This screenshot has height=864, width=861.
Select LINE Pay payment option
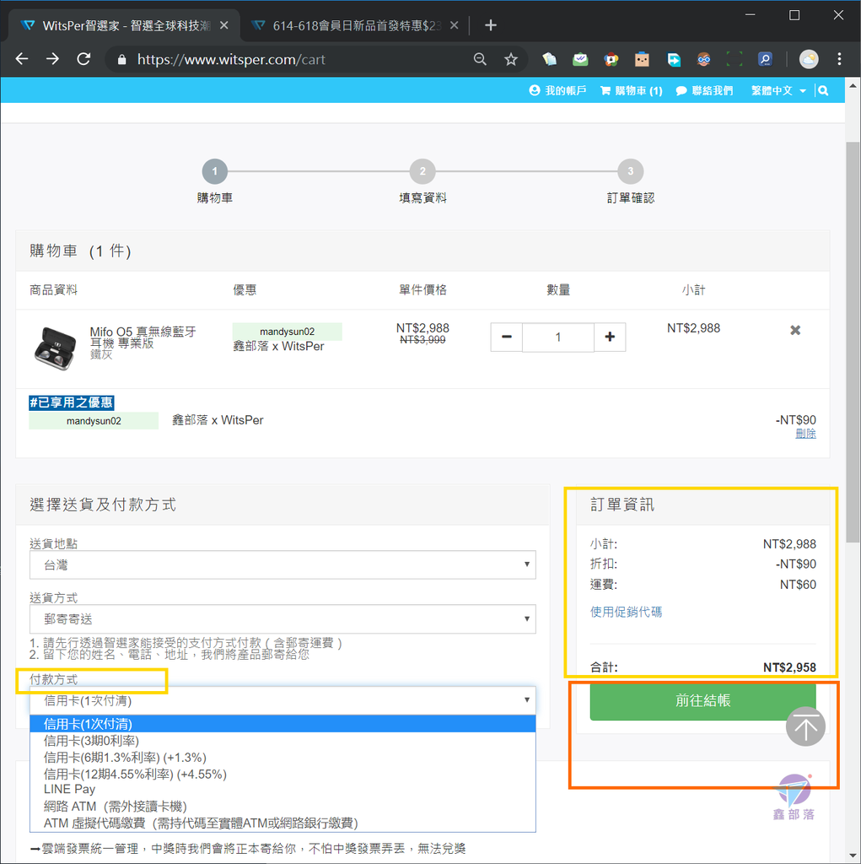click(x=283, y=790)
